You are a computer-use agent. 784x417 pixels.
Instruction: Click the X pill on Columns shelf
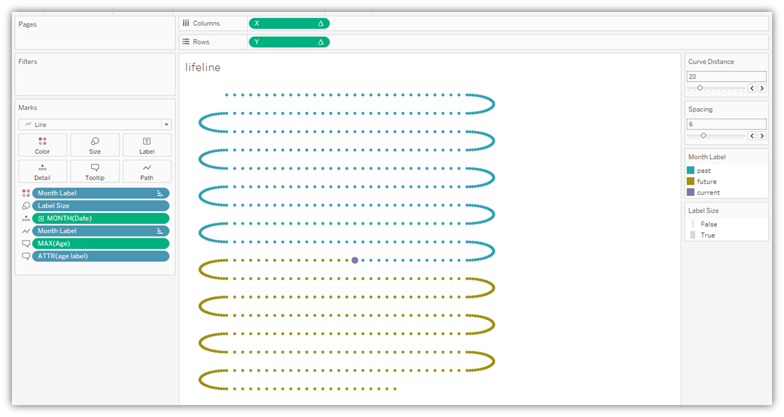tap(289, 23)
